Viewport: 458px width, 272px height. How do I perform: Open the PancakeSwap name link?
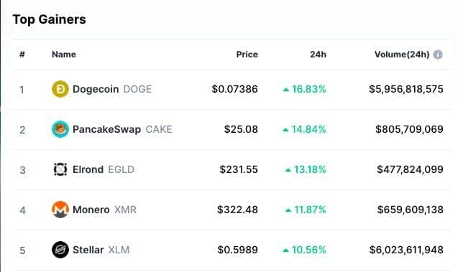pyautogui.click(x=106, y=129)
